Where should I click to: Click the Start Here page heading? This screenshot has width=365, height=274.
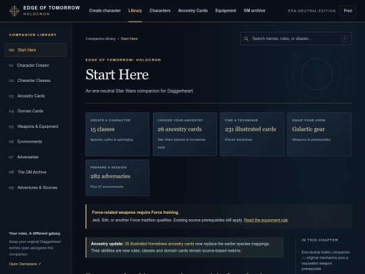(x=117, y=74)
